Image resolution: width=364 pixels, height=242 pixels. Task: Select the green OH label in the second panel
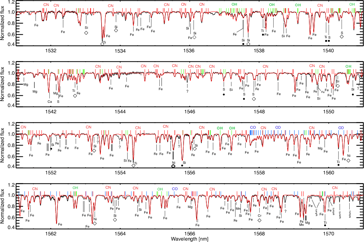tap(348, 66)
